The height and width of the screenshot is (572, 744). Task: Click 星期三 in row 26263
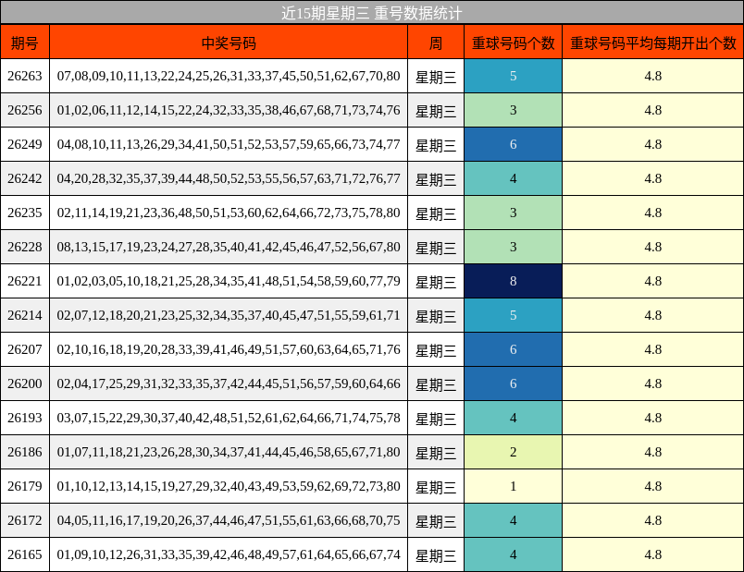pos(436,77)
